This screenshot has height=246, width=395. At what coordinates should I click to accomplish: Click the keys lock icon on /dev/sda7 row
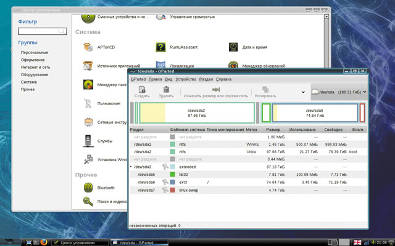(165, 190)
